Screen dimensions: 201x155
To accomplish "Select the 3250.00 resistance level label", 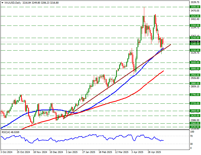I will [x=195, y=38].
